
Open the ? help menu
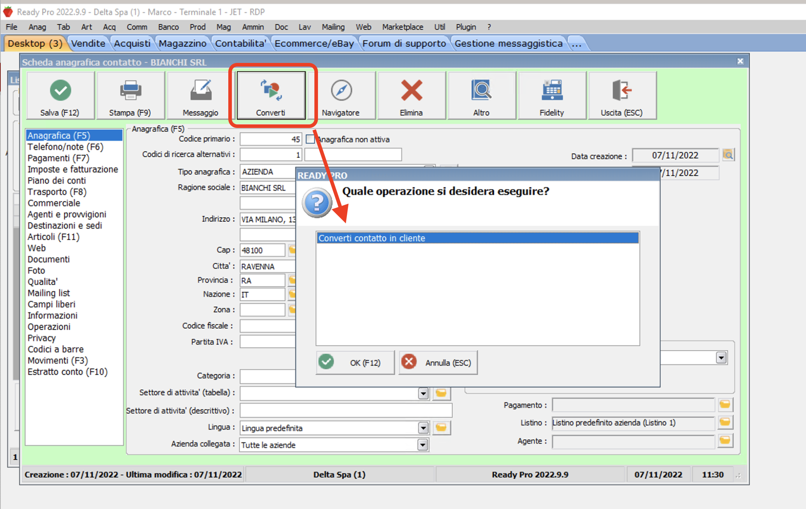point(489,27)
